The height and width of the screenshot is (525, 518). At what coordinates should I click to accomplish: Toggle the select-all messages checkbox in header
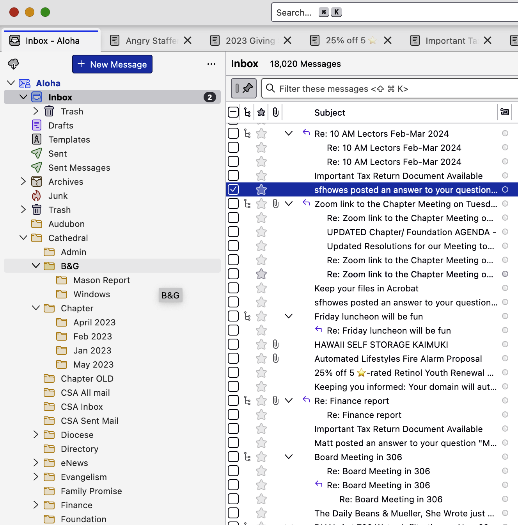pos(233,112)
